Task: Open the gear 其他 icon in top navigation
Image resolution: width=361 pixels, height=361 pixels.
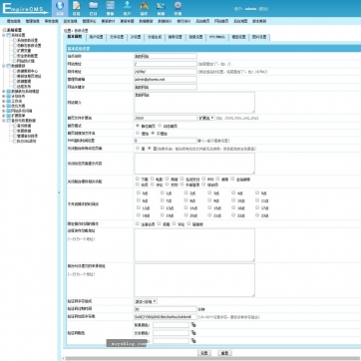Action: coord(178,8)
